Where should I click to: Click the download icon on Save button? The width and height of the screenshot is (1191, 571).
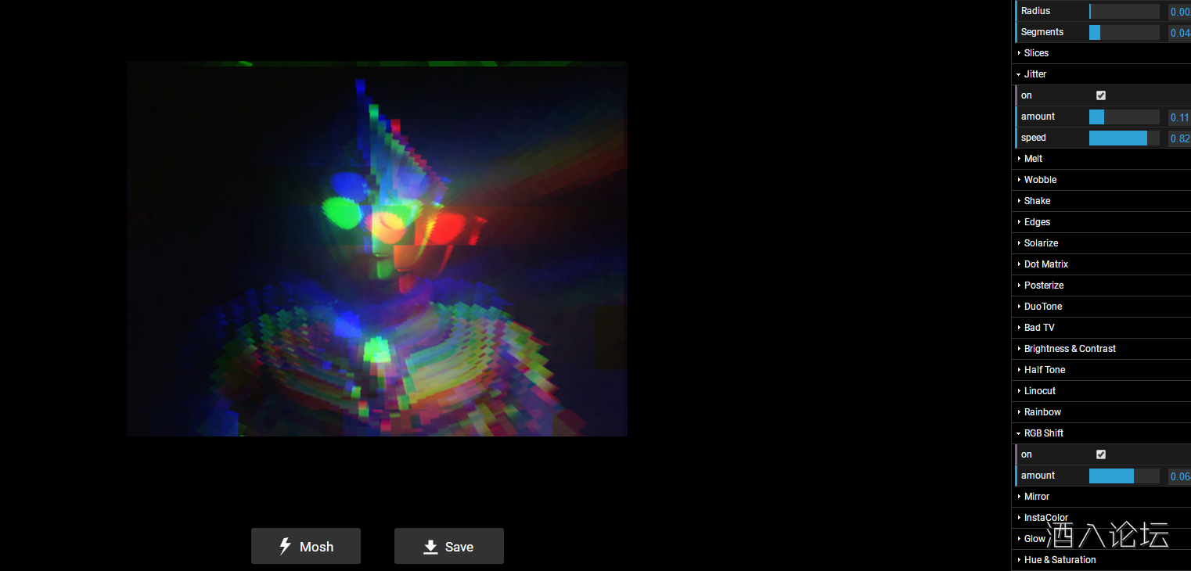[429, 546]
